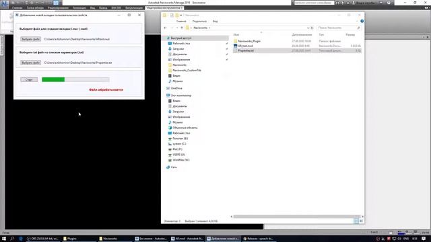Select the nwd model file in file list
Screen dimensions: 431x242
coord(245,46)
